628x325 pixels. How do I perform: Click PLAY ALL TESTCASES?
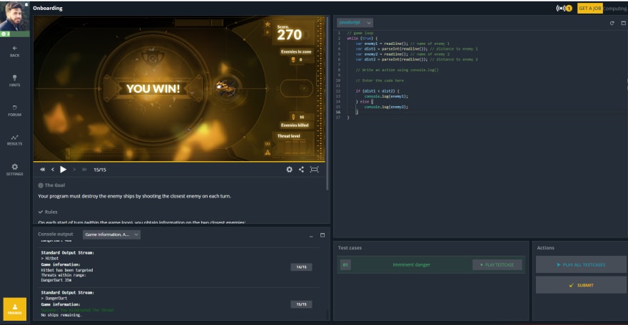click(581, 264)
